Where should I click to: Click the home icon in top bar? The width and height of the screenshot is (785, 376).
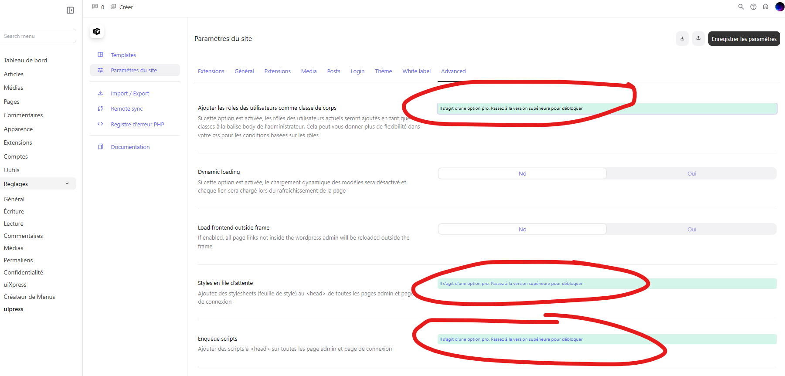pyautogui.click(x=765, y=7)
